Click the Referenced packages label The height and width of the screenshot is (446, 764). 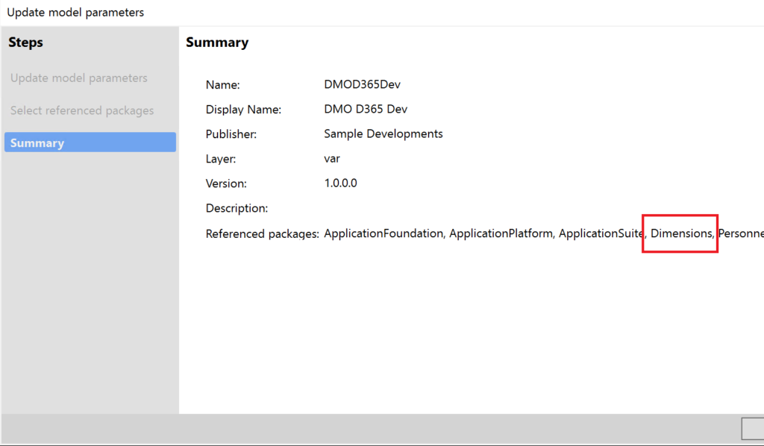[x=261, y=233]
